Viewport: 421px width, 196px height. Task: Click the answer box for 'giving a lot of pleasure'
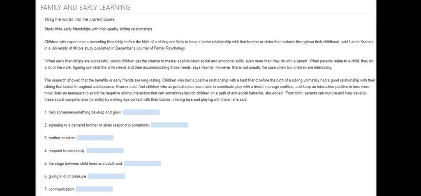(x=106, y=176)
